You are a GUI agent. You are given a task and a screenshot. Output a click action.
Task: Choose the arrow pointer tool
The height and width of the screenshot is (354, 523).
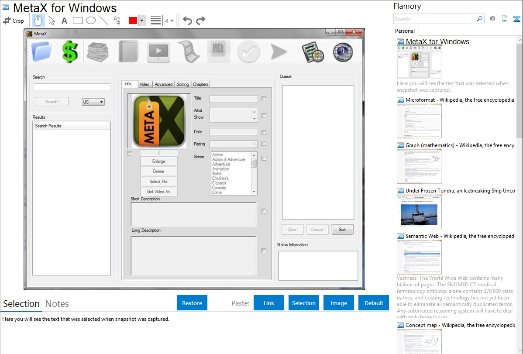(x=52, y=21)
